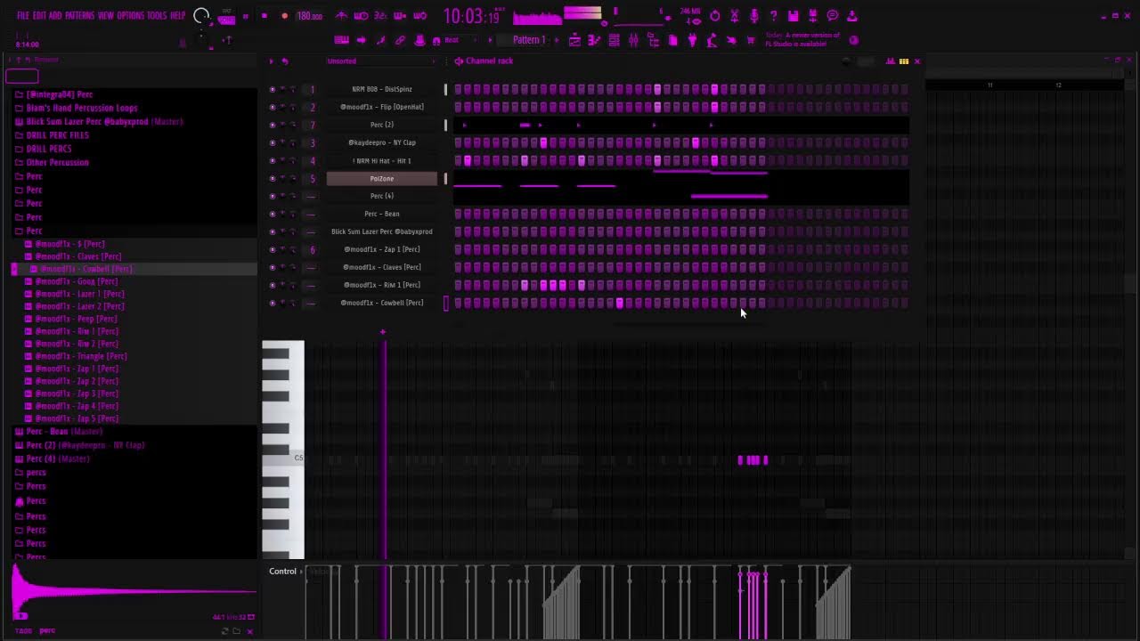
Task: Click the typing keyboard to piano icon
Action: point(341,40)
